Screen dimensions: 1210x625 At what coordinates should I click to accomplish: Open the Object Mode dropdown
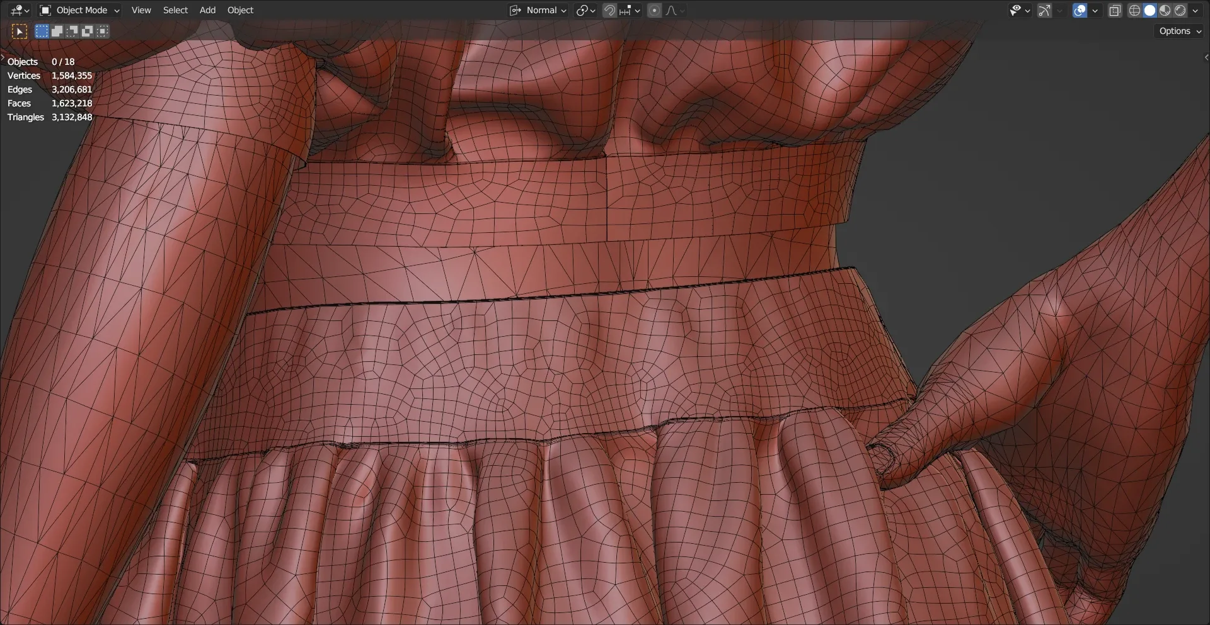coord(79,10)
